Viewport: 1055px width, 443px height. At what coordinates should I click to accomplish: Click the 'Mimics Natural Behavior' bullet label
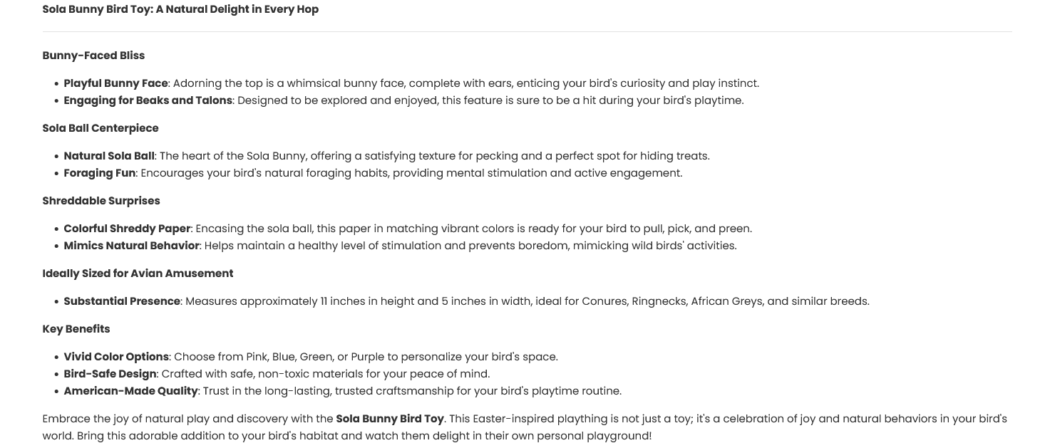click(x=131, y=246)
